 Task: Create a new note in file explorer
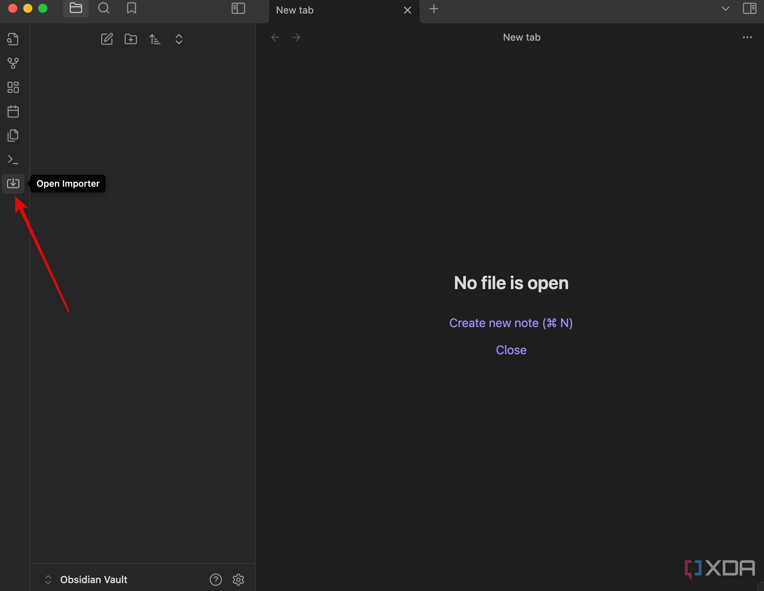107,39
